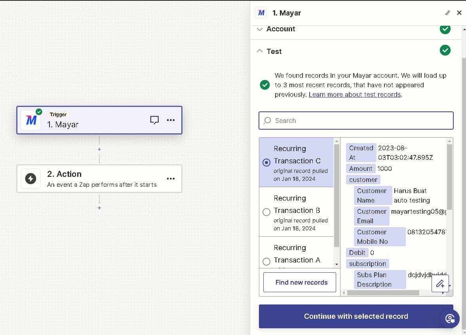
Task: Open three-dot menu on Mayar trigger step
Action: click(x=171, y=120)
